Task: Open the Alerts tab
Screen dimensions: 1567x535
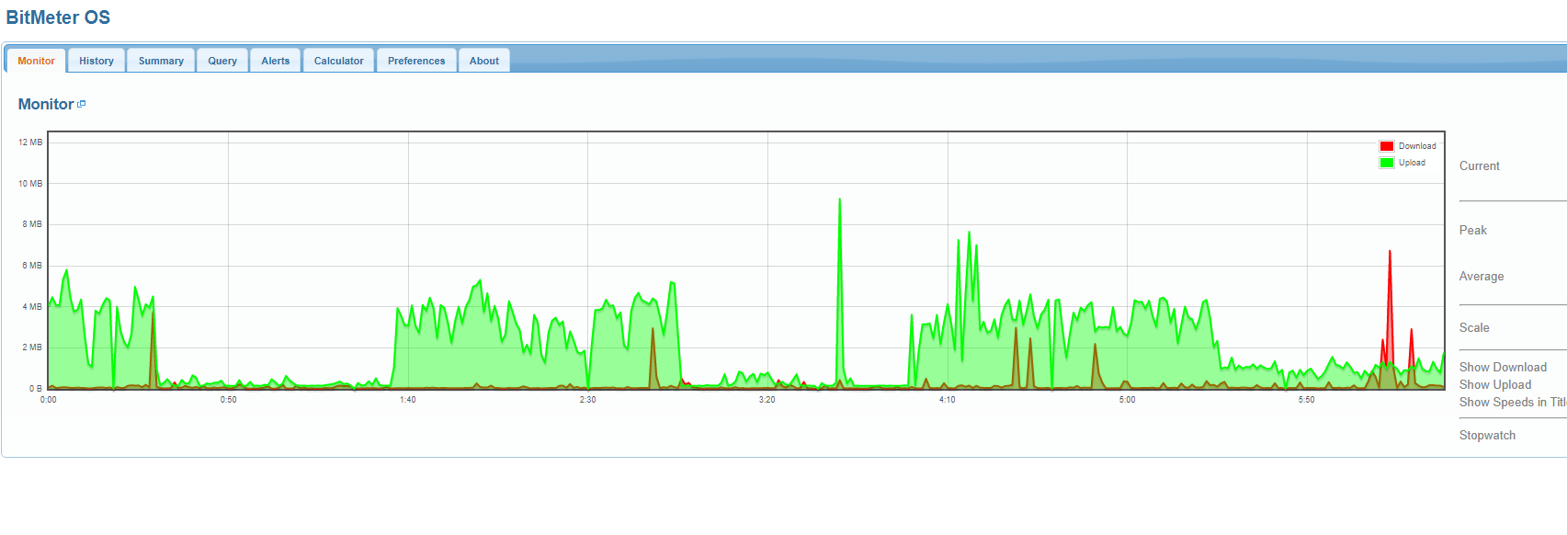Action: (x=275, y=61)
